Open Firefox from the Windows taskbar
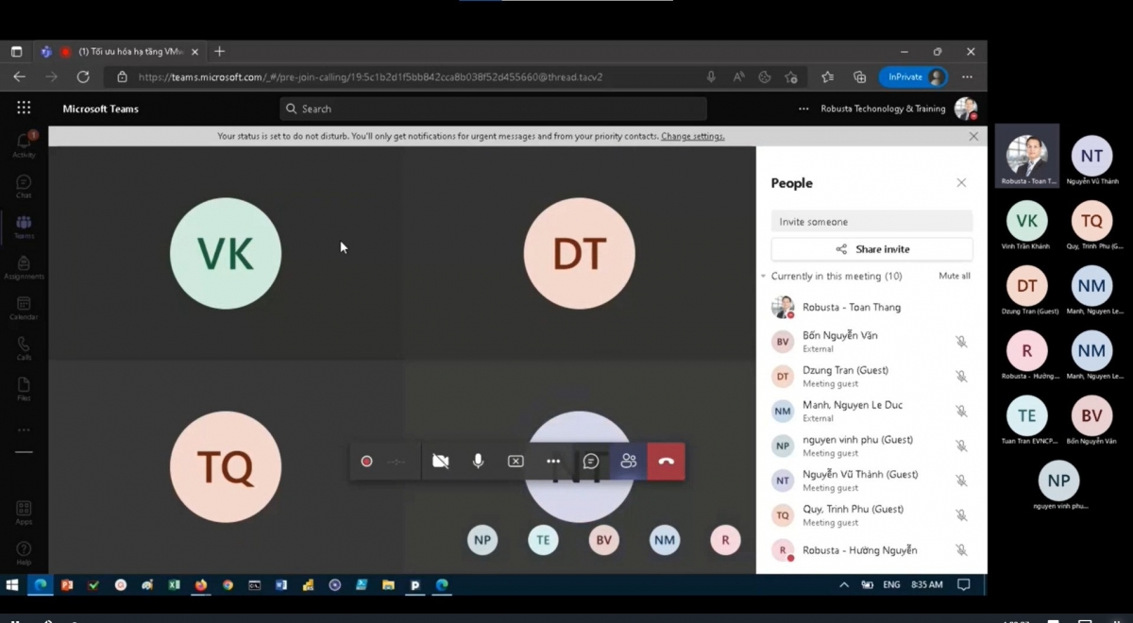 201,585
